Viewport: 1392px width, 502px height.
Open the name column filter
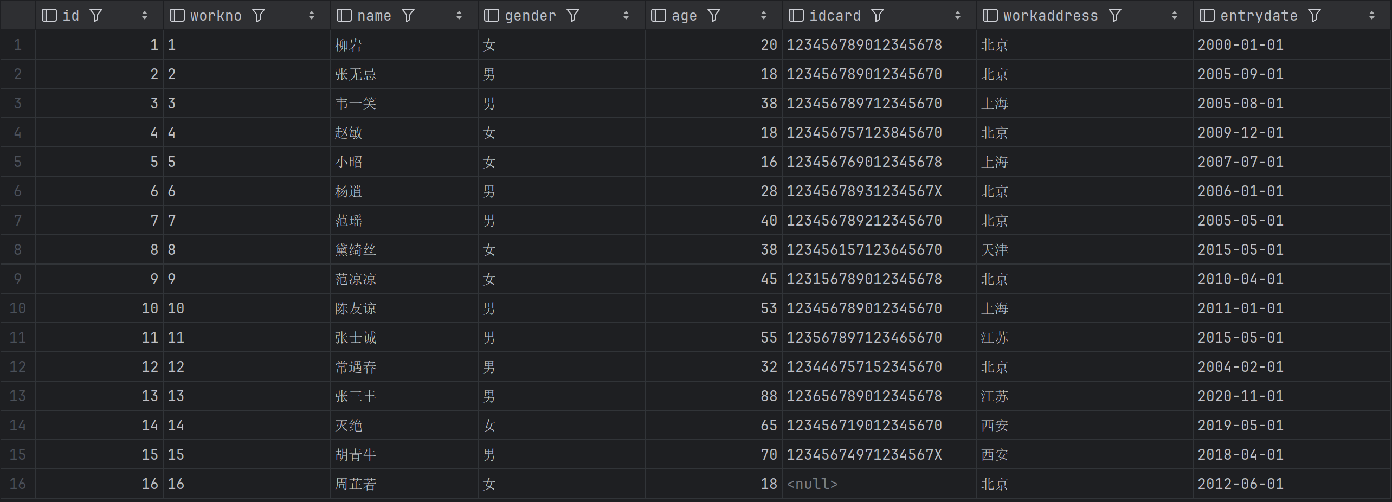(408, 16)
